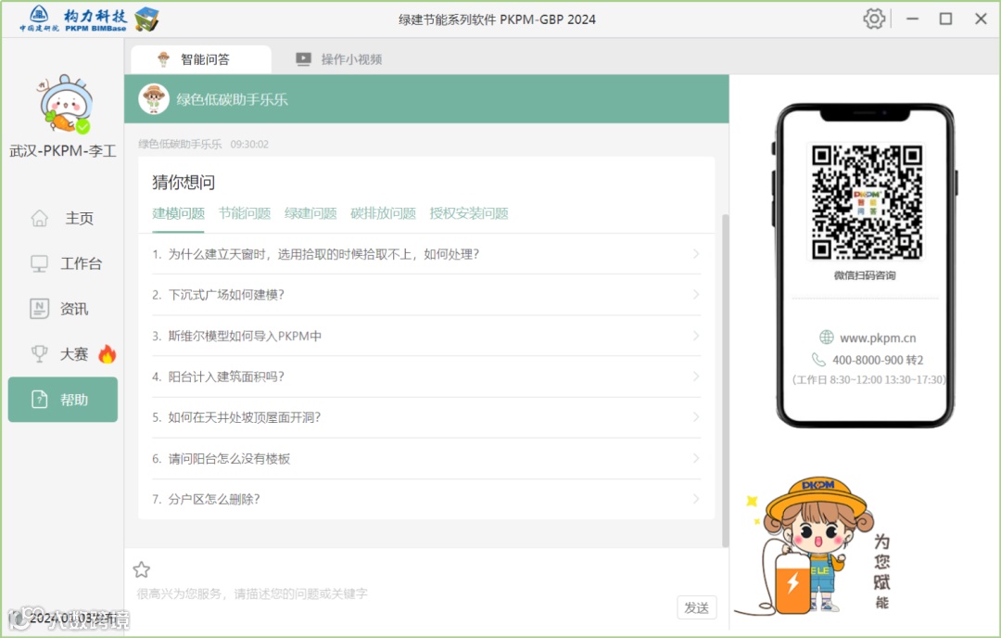Minimize the PKPM-GBP window
Image resolution: width=1001 pixels, height=638 pixels.
[912, 19]
